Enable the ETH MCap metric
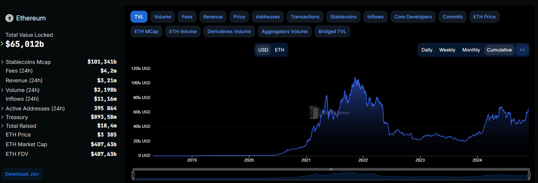The image size is (538, 183). [147, 31]
